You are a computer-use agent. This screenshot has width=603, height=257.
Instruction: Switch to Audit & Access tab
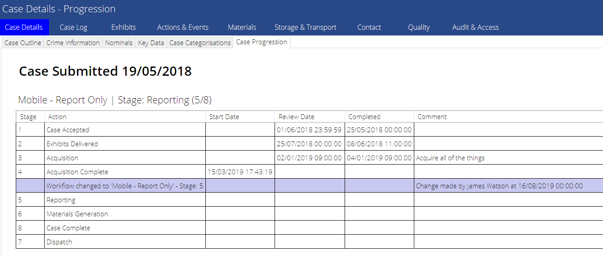point(475,27)
